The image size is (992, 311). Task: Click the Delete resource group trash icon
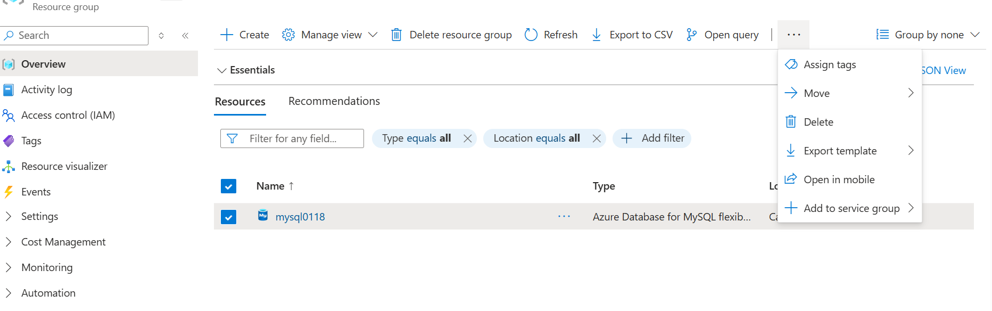point(396,35)
